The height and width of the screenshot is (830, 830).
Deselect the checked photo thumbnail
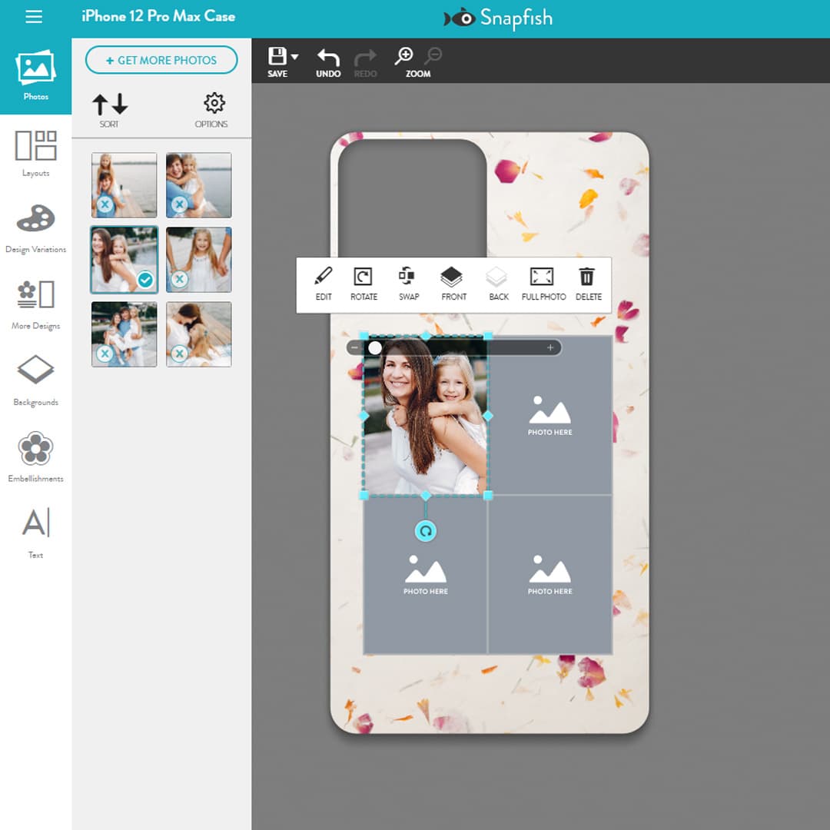[144, 281]
